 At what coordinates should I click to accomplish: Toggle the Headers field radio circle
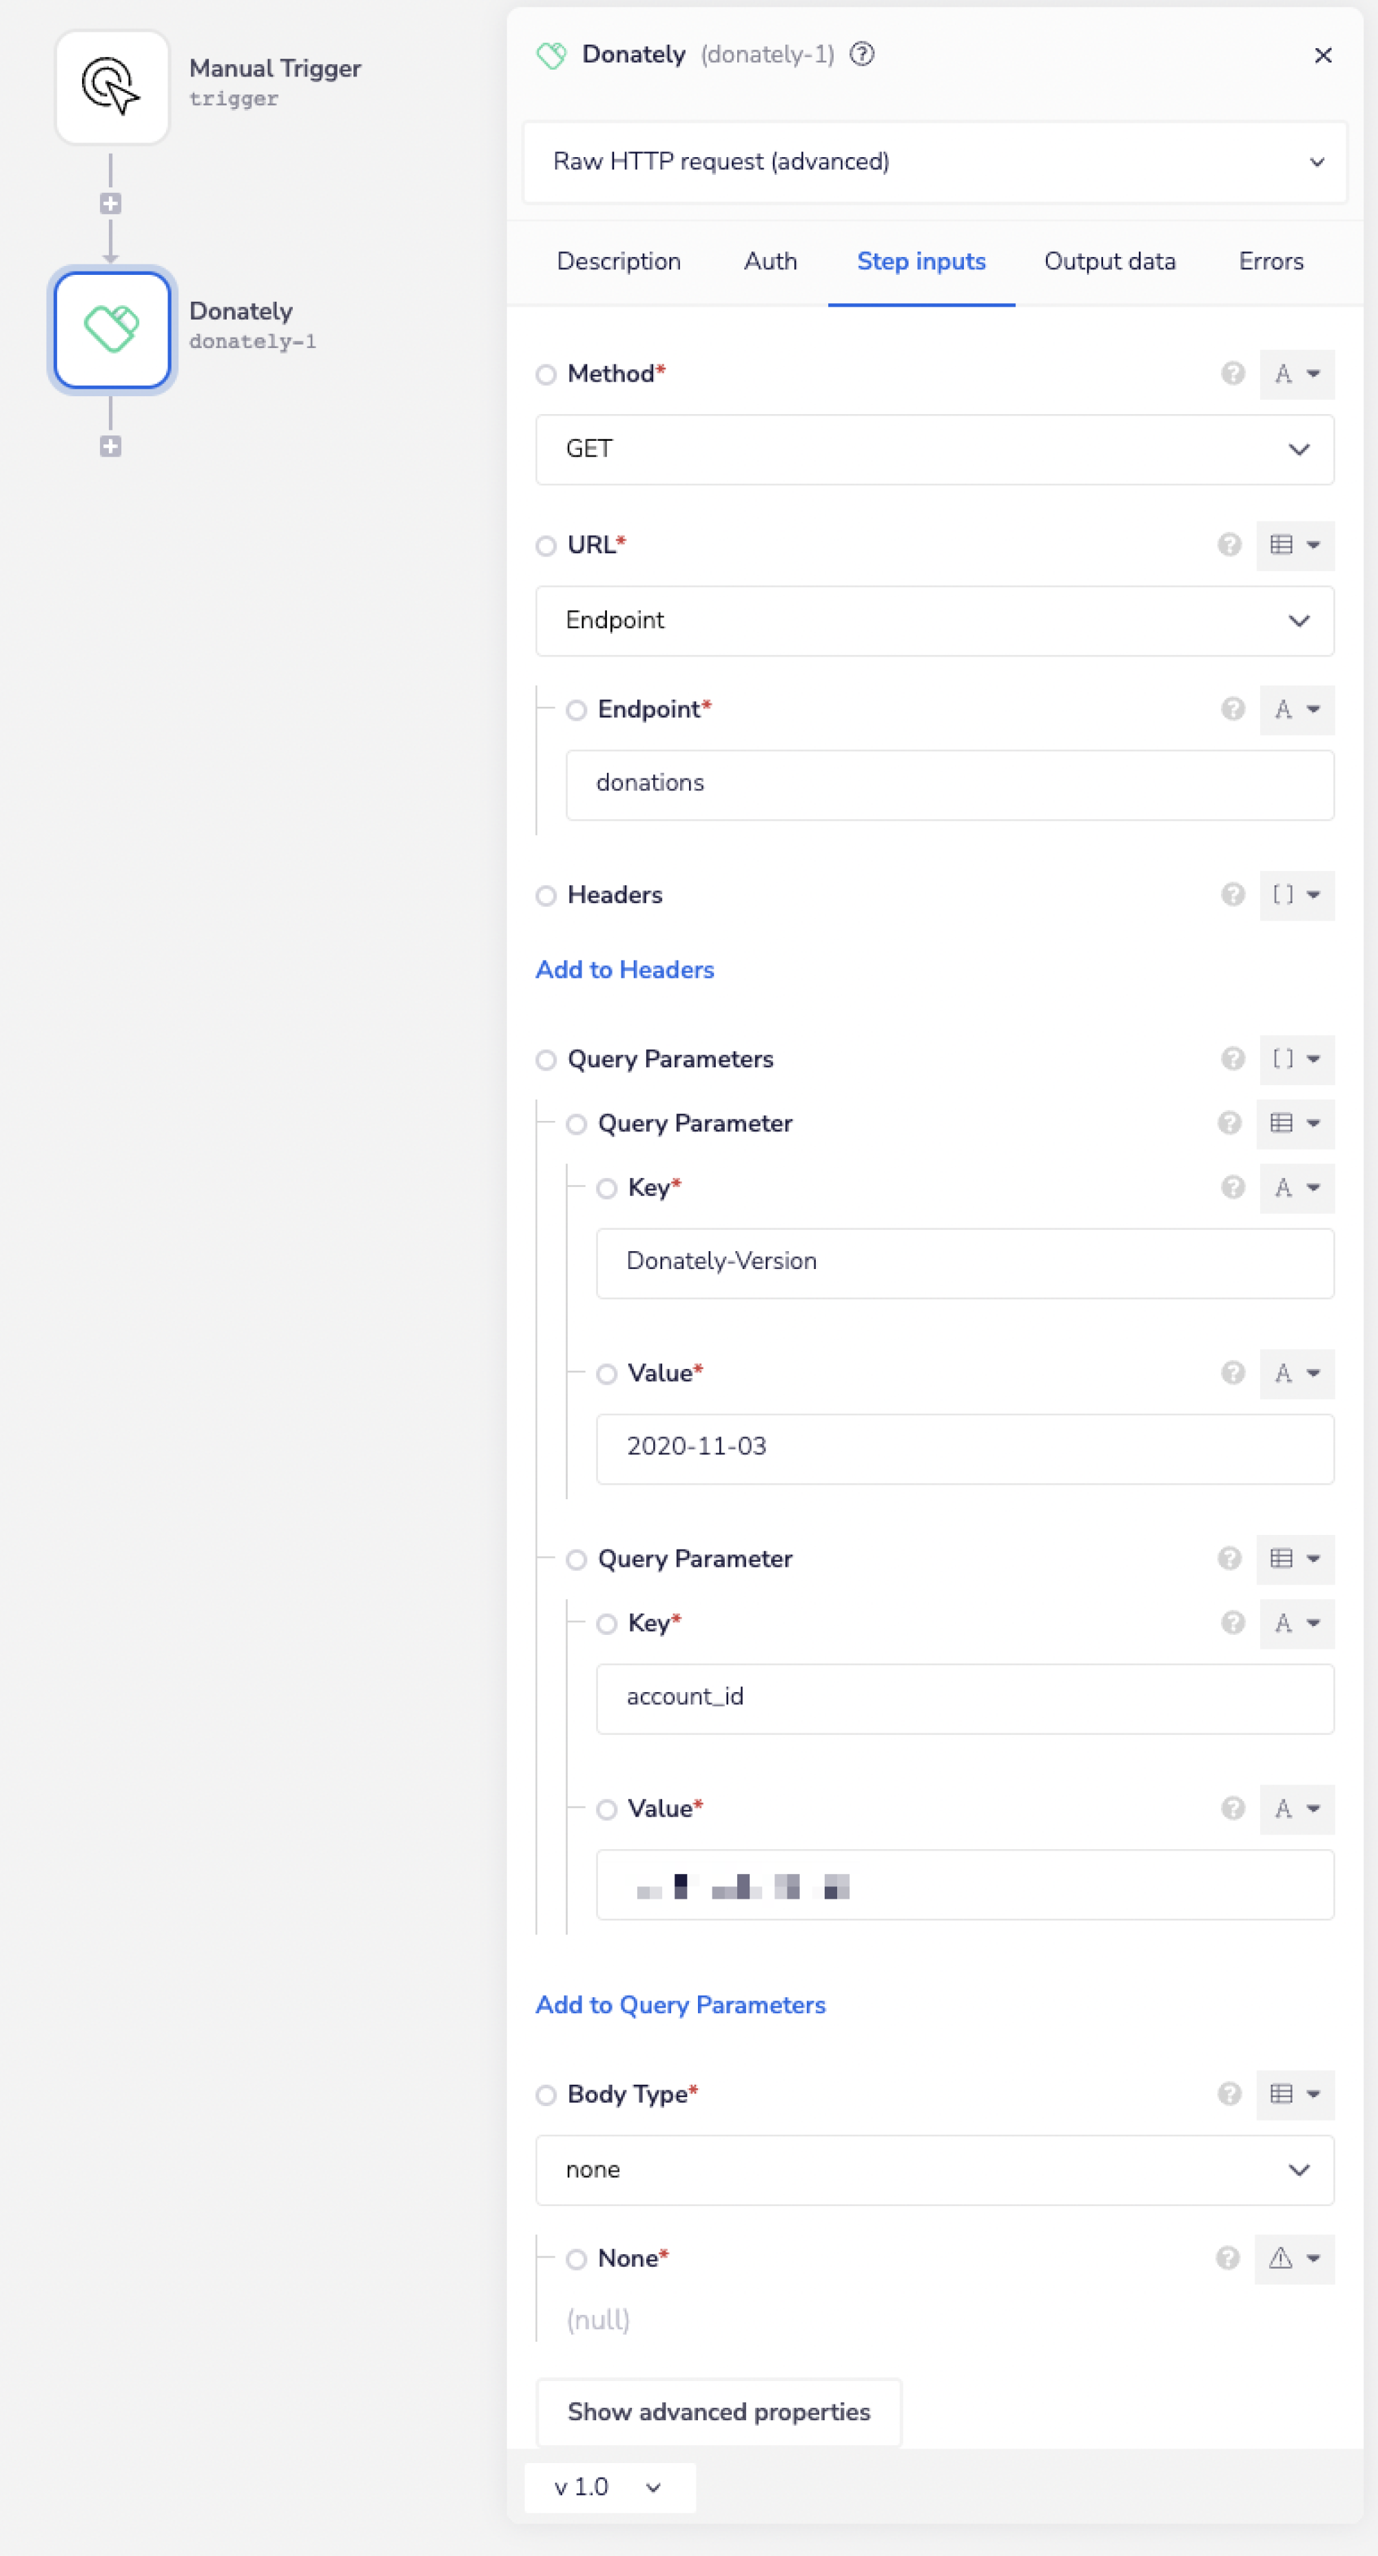546,896
